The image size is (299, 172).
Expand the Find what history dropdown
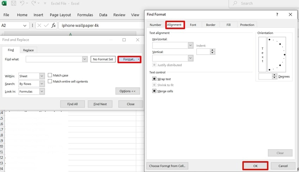tap(85, 59)
